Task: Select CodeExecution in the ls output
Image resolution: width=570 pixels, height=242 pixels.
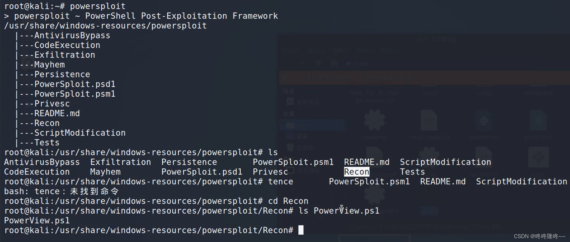Action: pyautogui.click(x=37, y=172)
